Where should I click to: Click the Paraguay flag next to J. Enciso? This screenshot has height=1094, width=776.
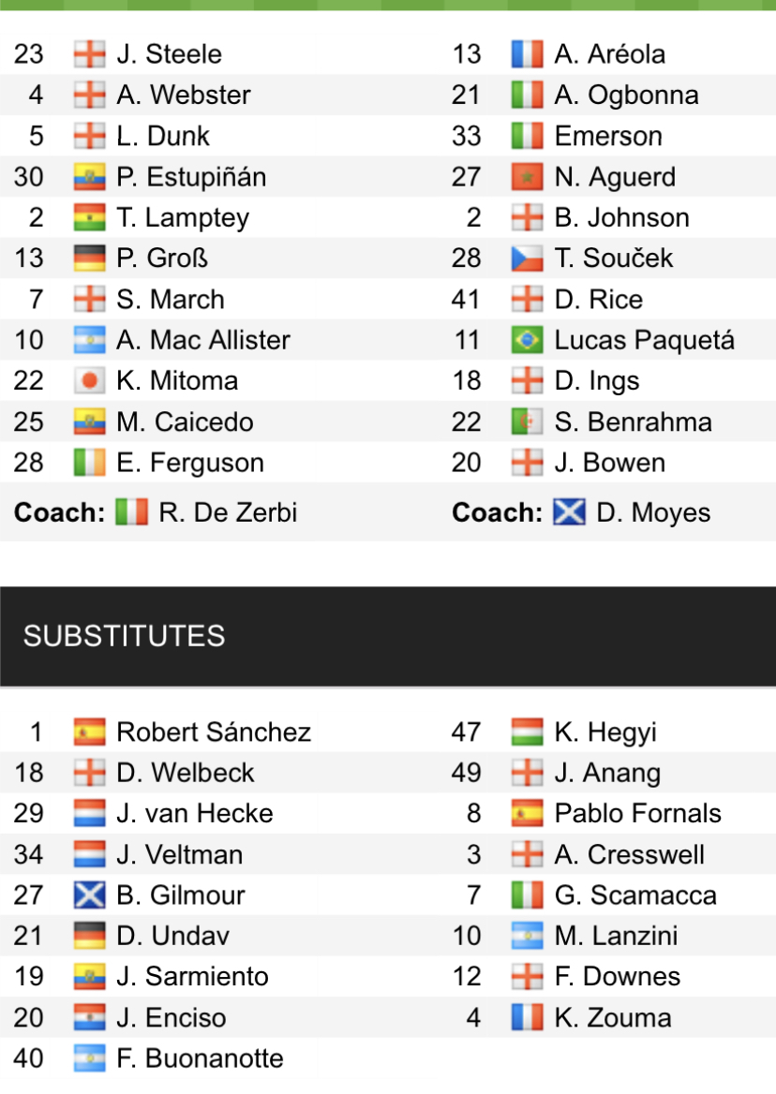[89, 1018]
